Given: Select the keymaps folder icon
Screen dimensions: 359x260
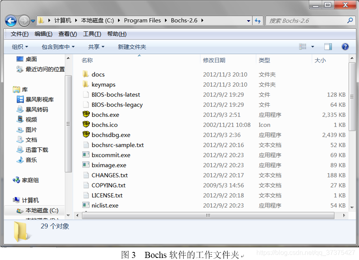Looking at the screenshot, I should point(86,84).
